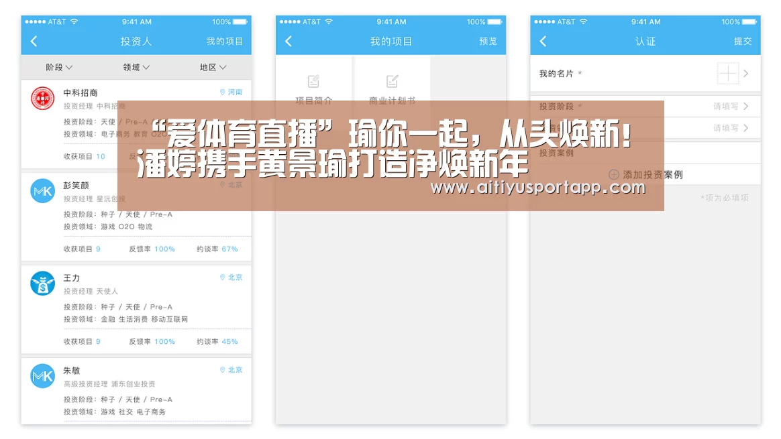Open the 商业计划书 edit icon
This screenshot has width=781, height=439.
392,81
